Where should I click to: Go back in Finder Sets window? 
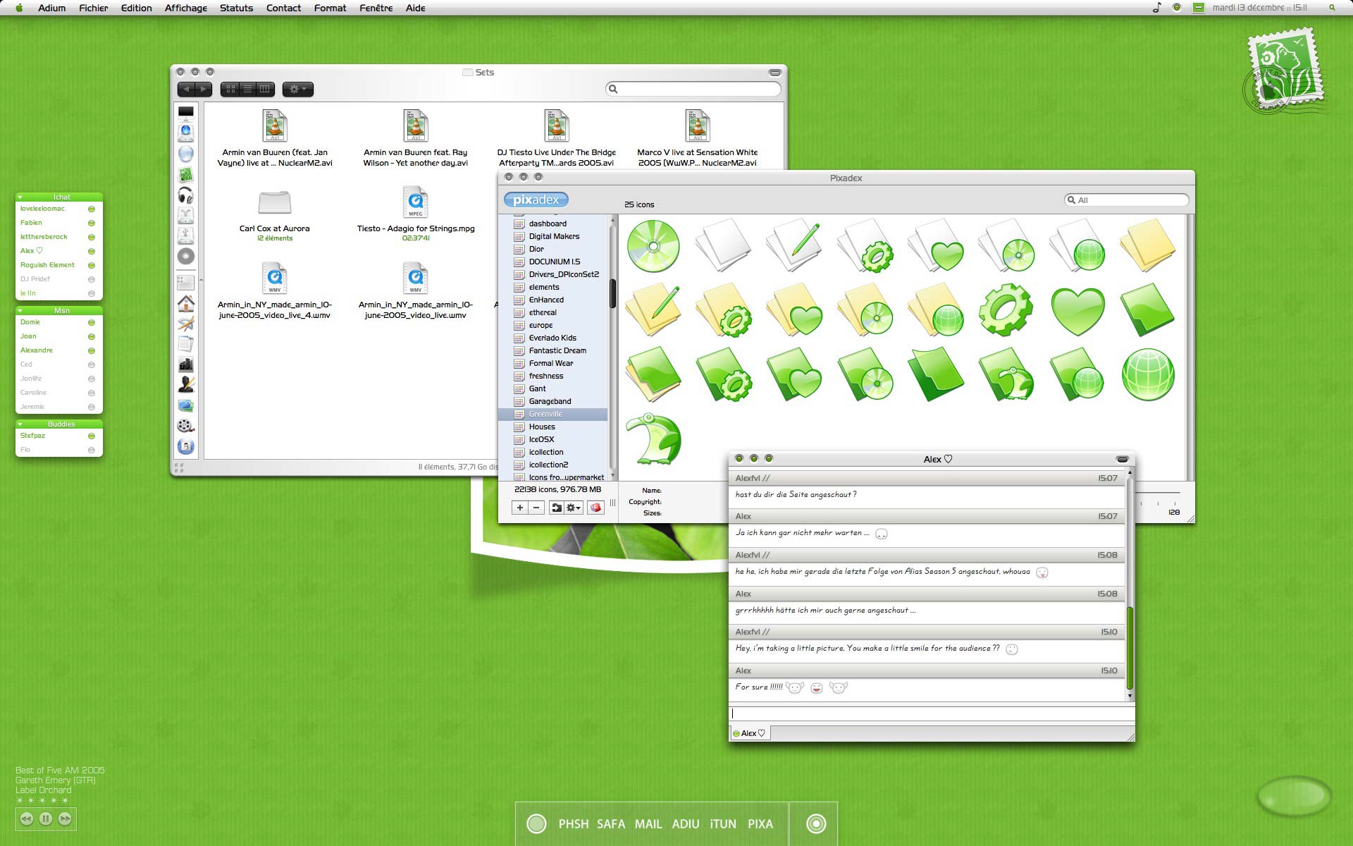(186, 89)
